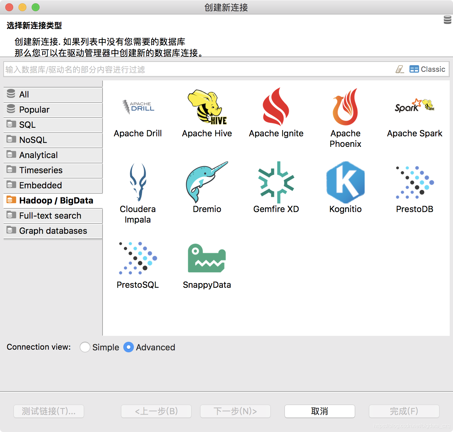Switch to Classic view
The image size is (453, 432).
click(x=427, y=69)
